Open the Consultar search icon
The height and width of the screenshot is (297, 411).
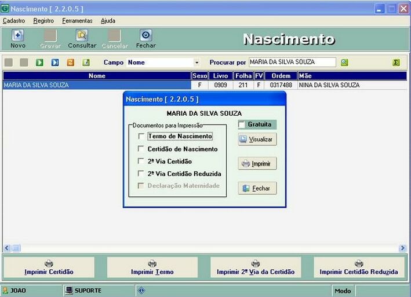[82, 35]
